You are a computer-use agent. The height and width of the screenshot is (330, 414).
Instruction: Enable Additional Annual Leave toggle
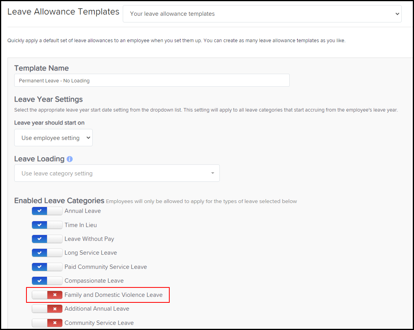tap(47, 309)
